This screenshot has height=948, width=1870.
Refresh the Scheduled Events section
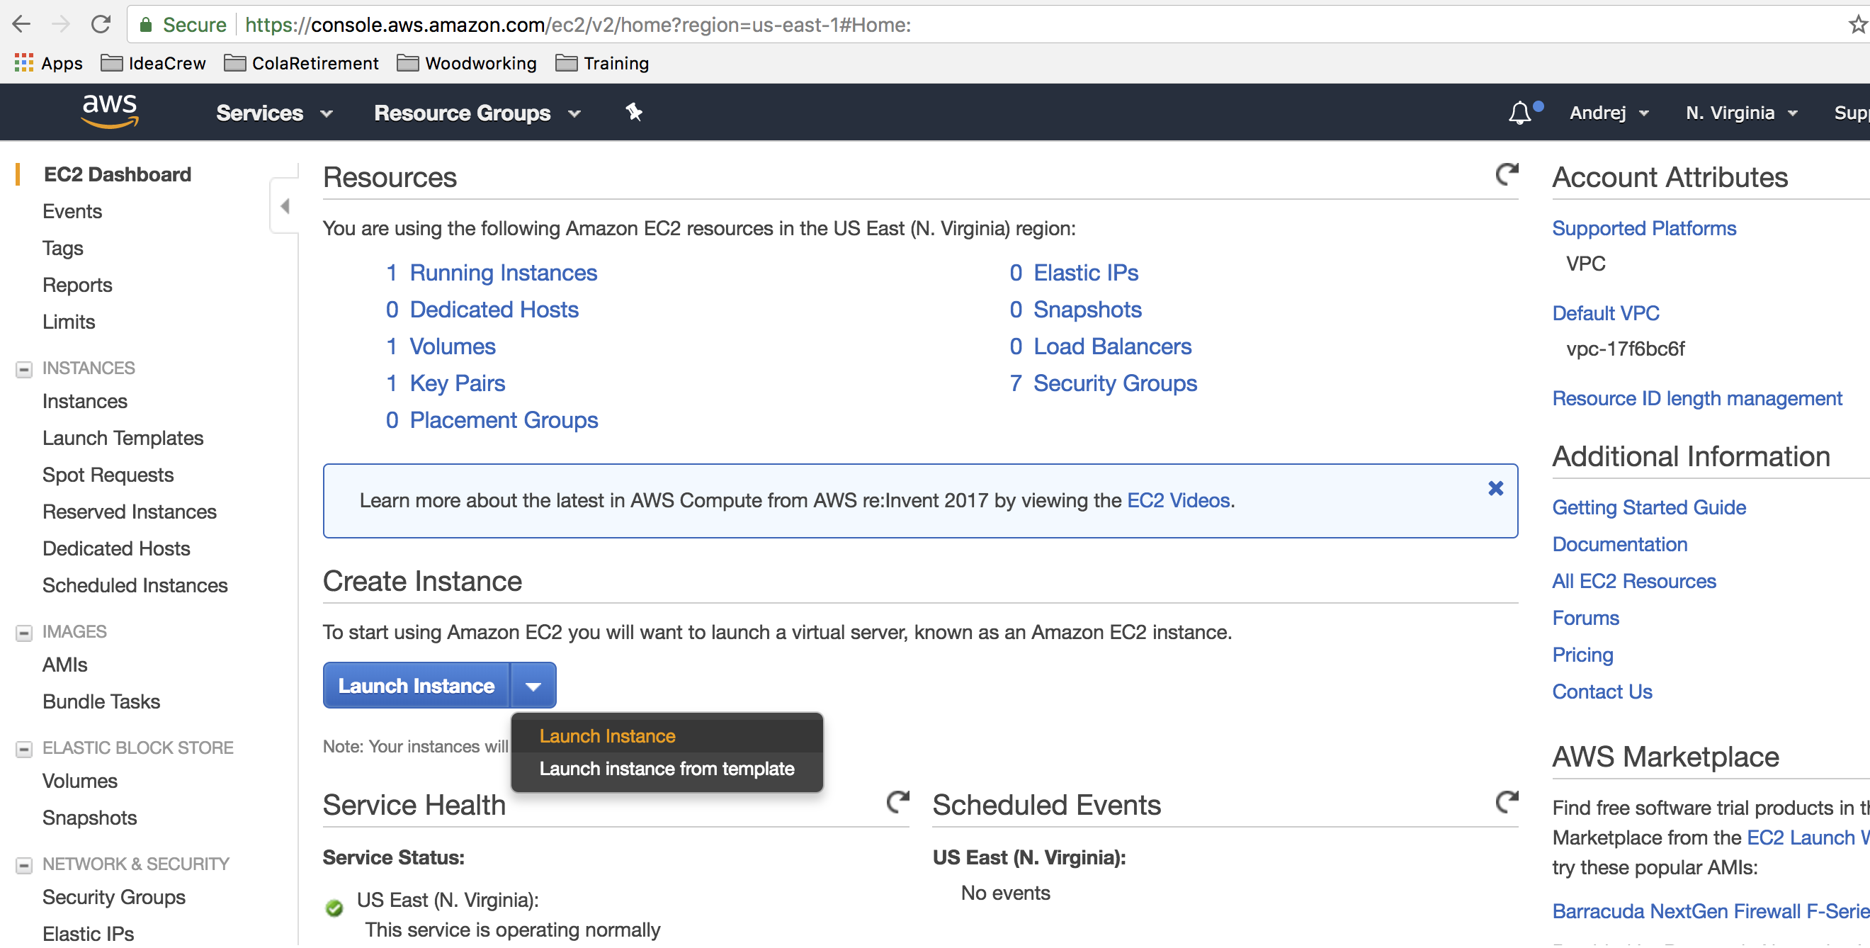[x=1507, y=802]
